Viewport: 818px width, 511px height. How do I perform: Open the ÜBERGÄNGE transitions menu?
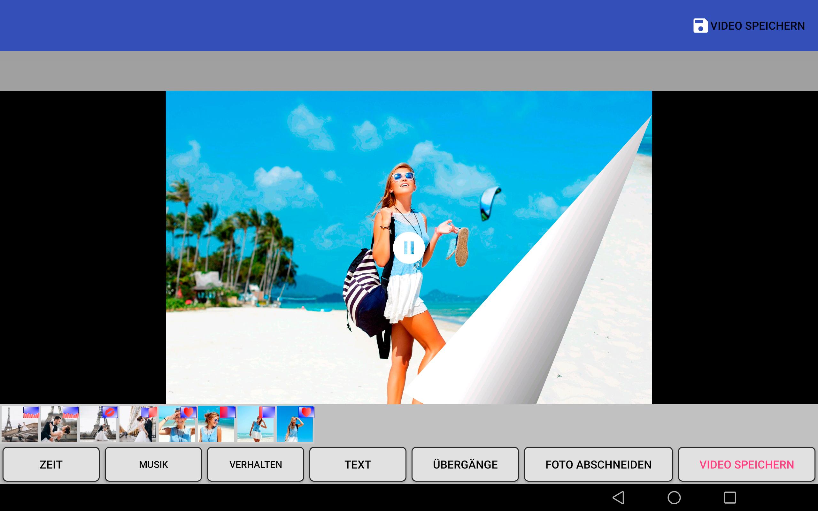point(465,464)
